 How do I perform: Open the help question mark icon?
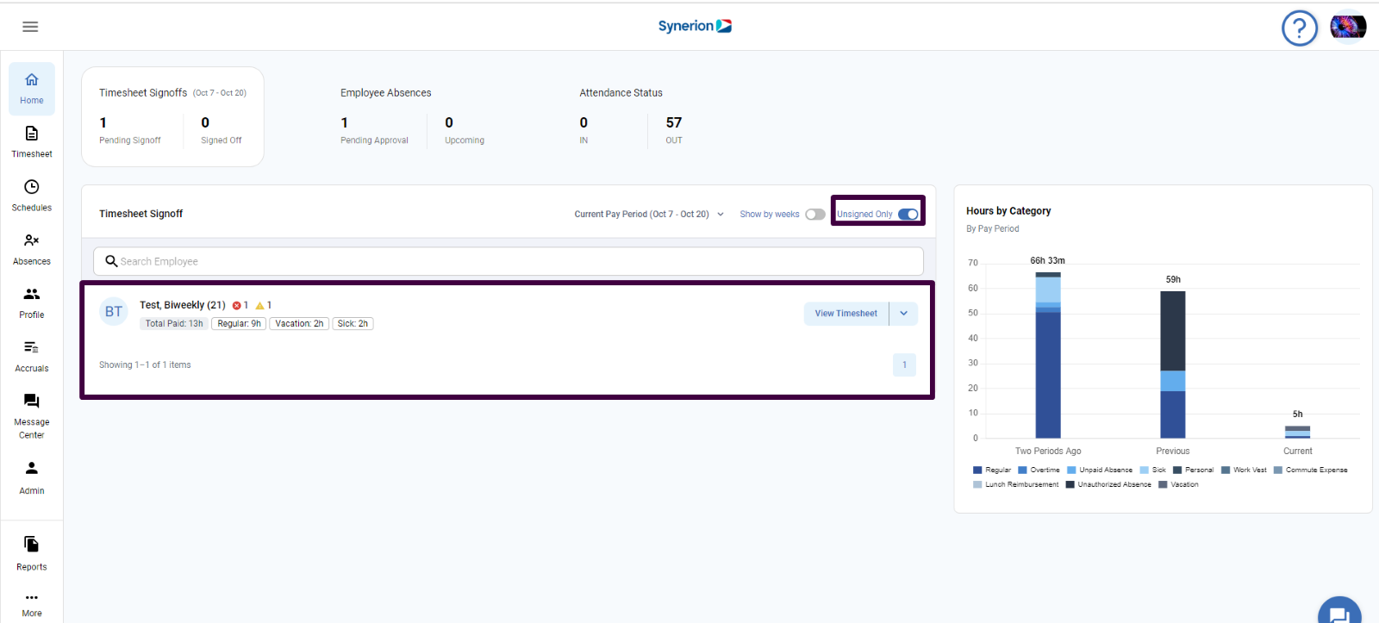coord(1300,28)
